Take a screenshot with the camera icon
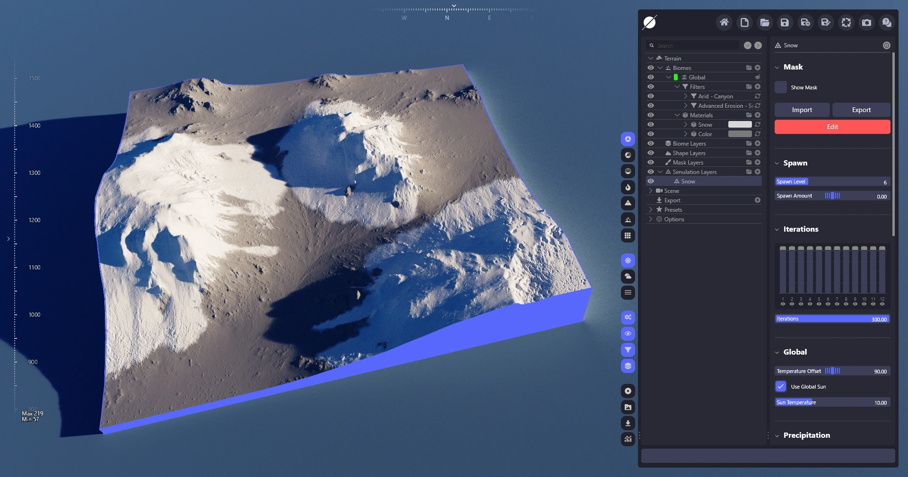The image size is (908, 477). (x=866, y=22)
